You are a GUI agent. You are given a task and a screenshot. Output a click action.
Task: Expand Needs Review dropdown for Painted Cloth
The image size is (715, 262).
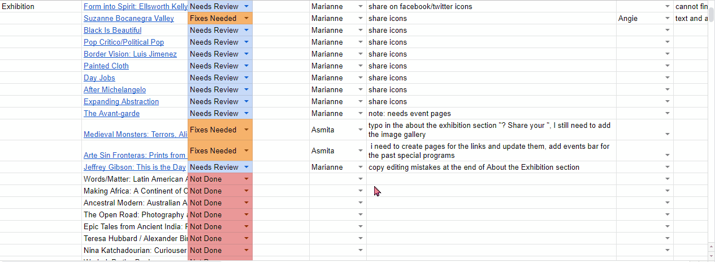pyautogui.click(x=246, y=66)
